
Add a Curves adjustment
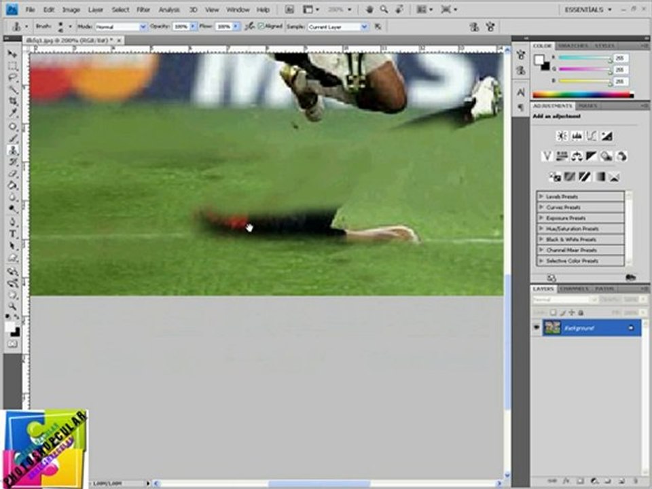click(x=592, y=136)
